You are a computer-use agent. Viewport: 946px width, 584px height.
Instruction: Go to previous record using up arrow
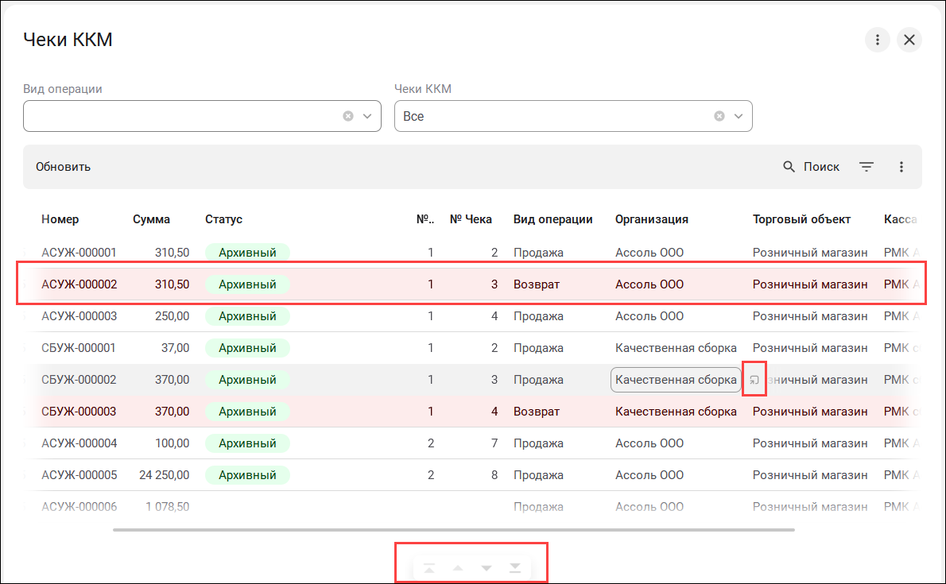click(x=458, y=568)
